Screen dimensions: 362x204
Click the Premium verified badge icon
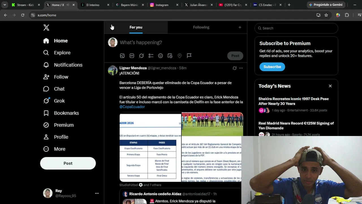(x=46, y=125)
